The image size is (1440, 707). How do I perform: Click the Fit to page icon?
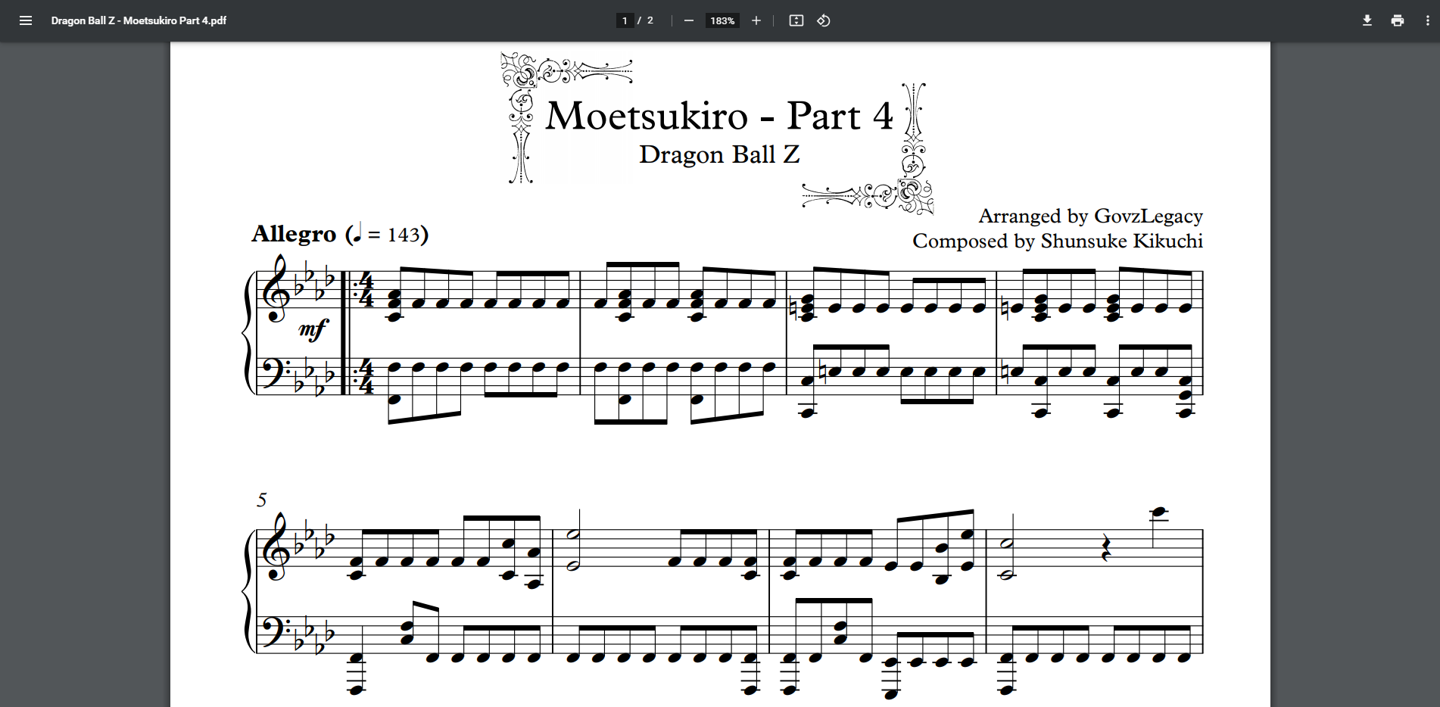pyautogui.click(x=796, y=20)
